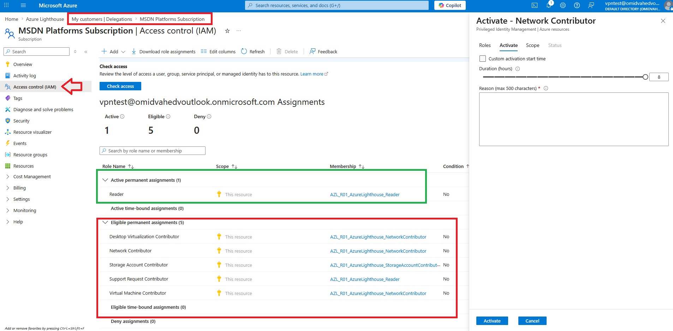Open the portal settings gear icon

tap(563, 5)
